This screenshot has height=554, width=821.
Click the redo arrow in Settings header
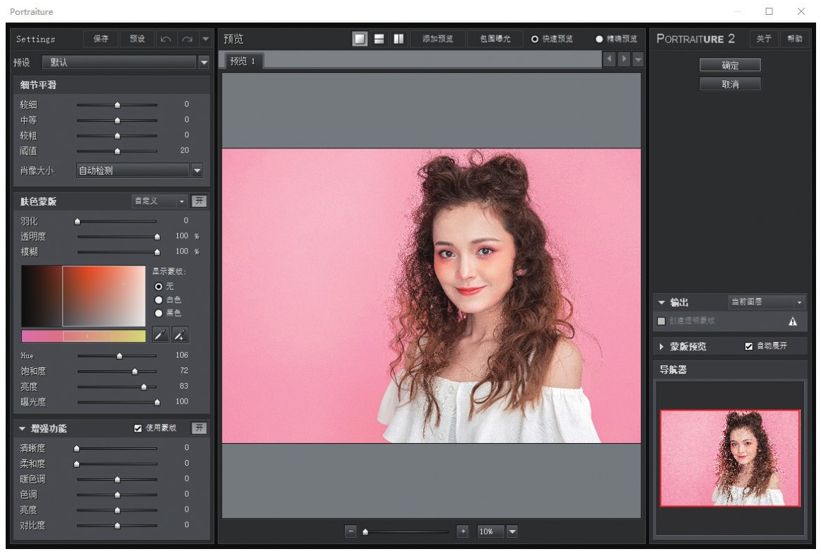point(187,39)
